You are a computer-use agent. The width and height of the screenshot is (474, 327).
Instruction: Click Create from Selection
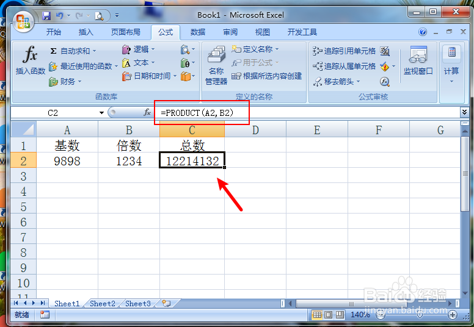[x=266, y=76]
